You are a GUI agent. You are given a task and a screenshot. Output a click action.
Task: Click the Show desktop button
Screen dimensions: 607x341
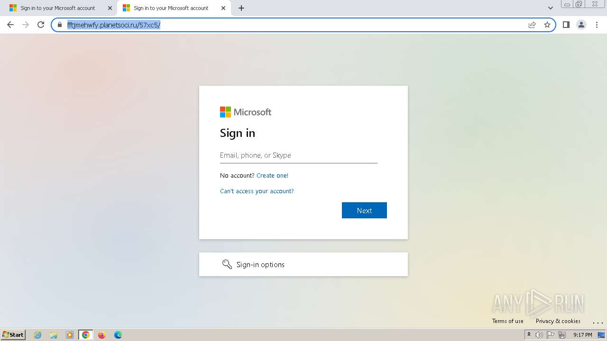(601, 335)
